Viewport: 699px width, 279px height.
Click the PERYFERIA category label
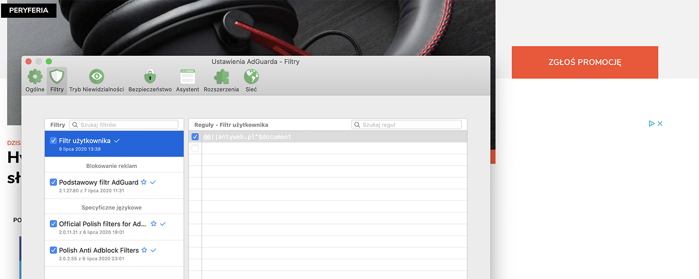coord(28,10)
